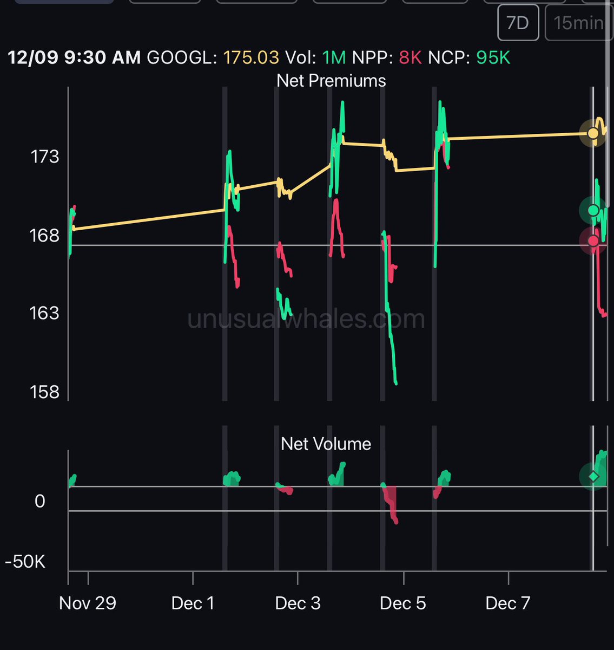Click the timestamp 12/09 9:30 AM
Image resolution: width=614 pixels, height=650 pixels.
pyautogui.click(x=74, y=57)
